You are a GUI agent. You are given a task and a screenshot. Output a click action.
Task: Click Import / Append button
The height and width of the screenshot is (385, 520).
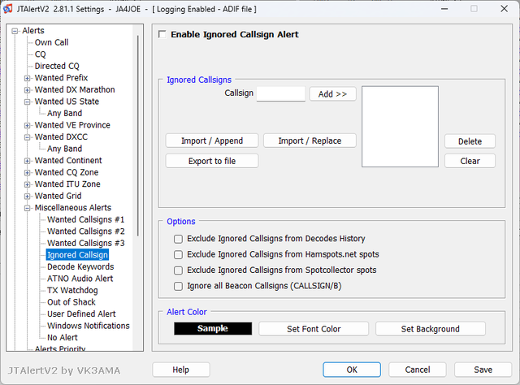tap(212, 141)
